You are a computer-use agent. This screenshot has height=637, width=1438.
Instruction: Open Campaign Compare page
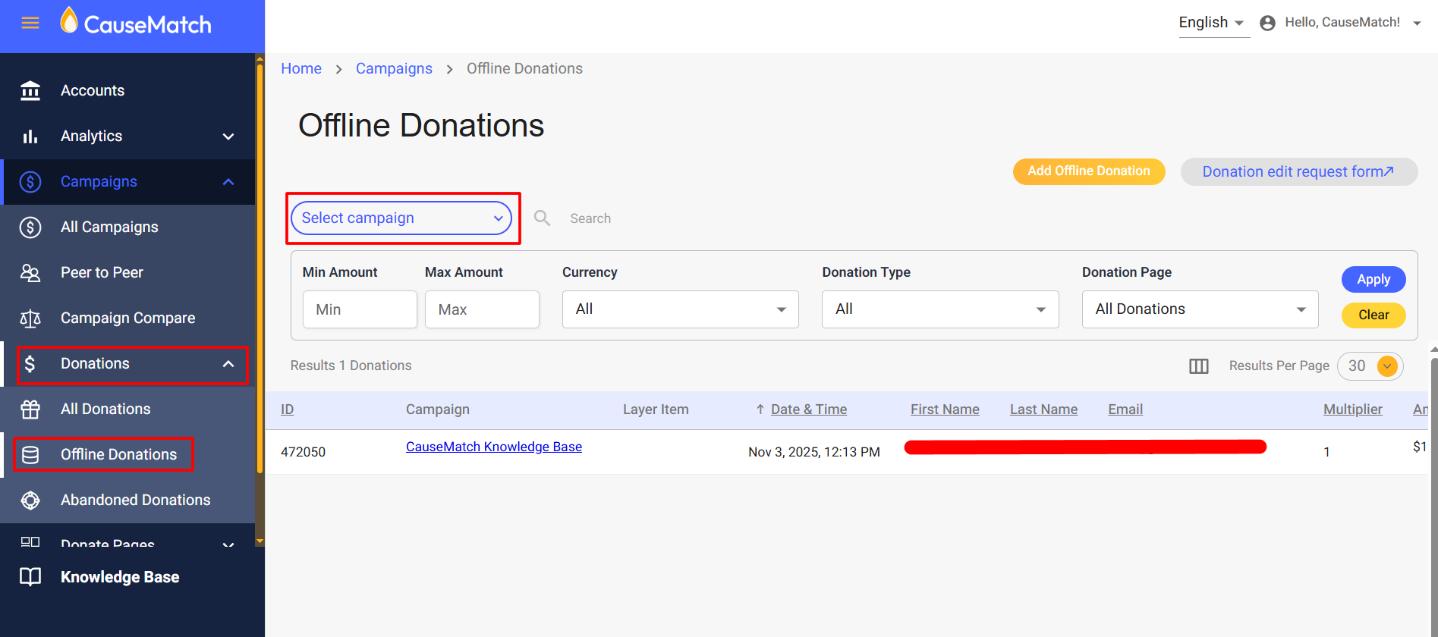tap(127, 318)
